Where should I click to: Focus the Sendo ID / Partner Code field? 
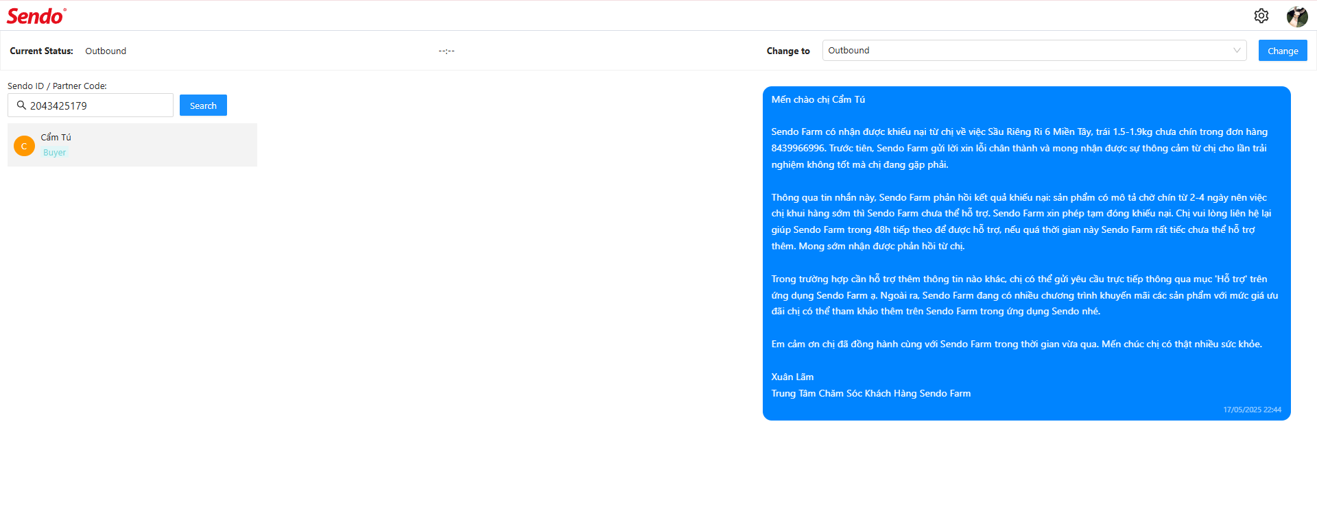[91, 105]
